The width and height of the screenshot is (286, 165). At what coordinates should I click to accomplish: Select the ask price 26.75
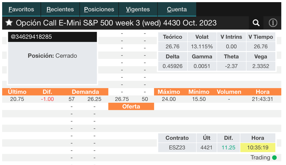click(x=122, y=99)
